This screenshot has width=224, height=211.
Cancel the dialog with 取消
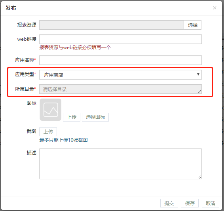[211, 203]
